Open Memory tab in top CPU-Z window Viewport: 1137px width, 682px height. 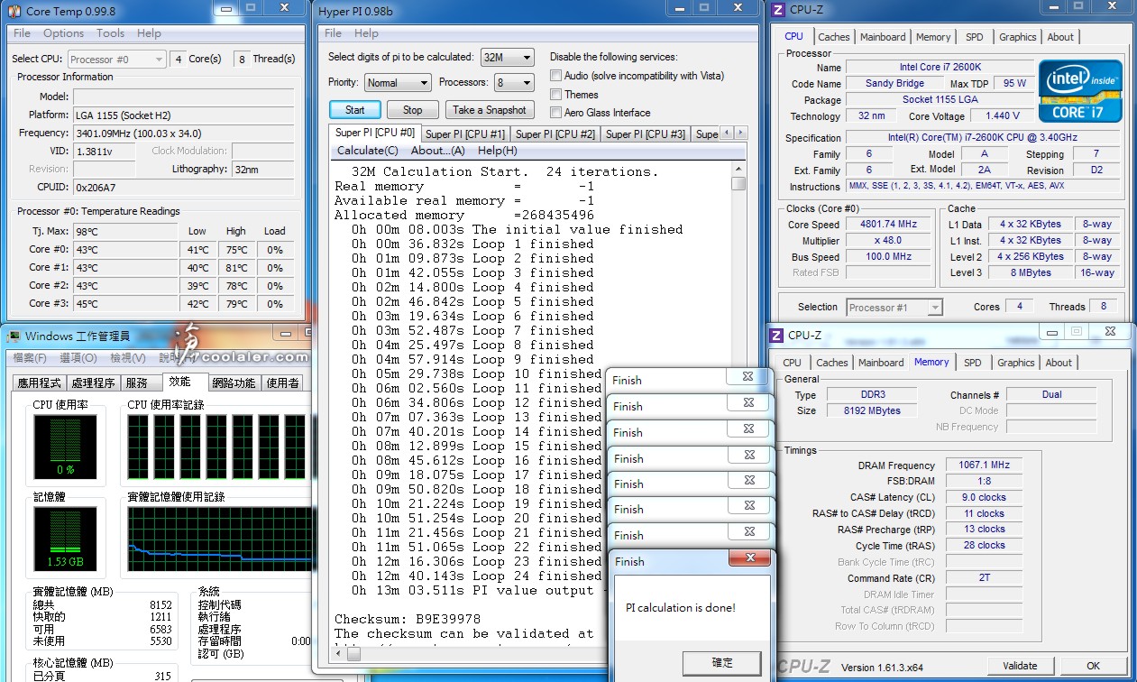click(933, 37)
